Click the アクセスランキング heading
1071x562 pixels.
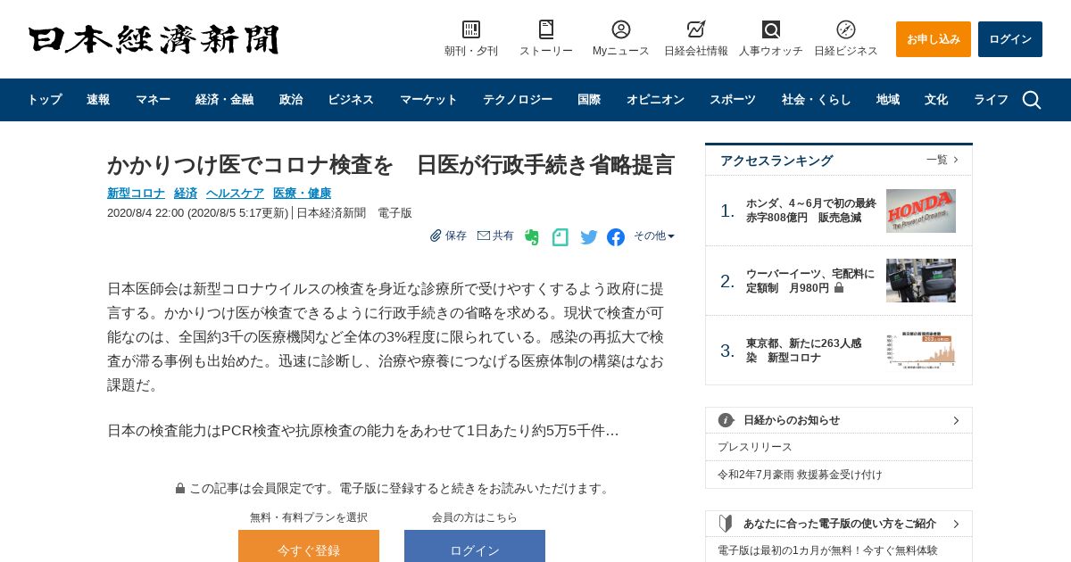[x=776, y=161]
